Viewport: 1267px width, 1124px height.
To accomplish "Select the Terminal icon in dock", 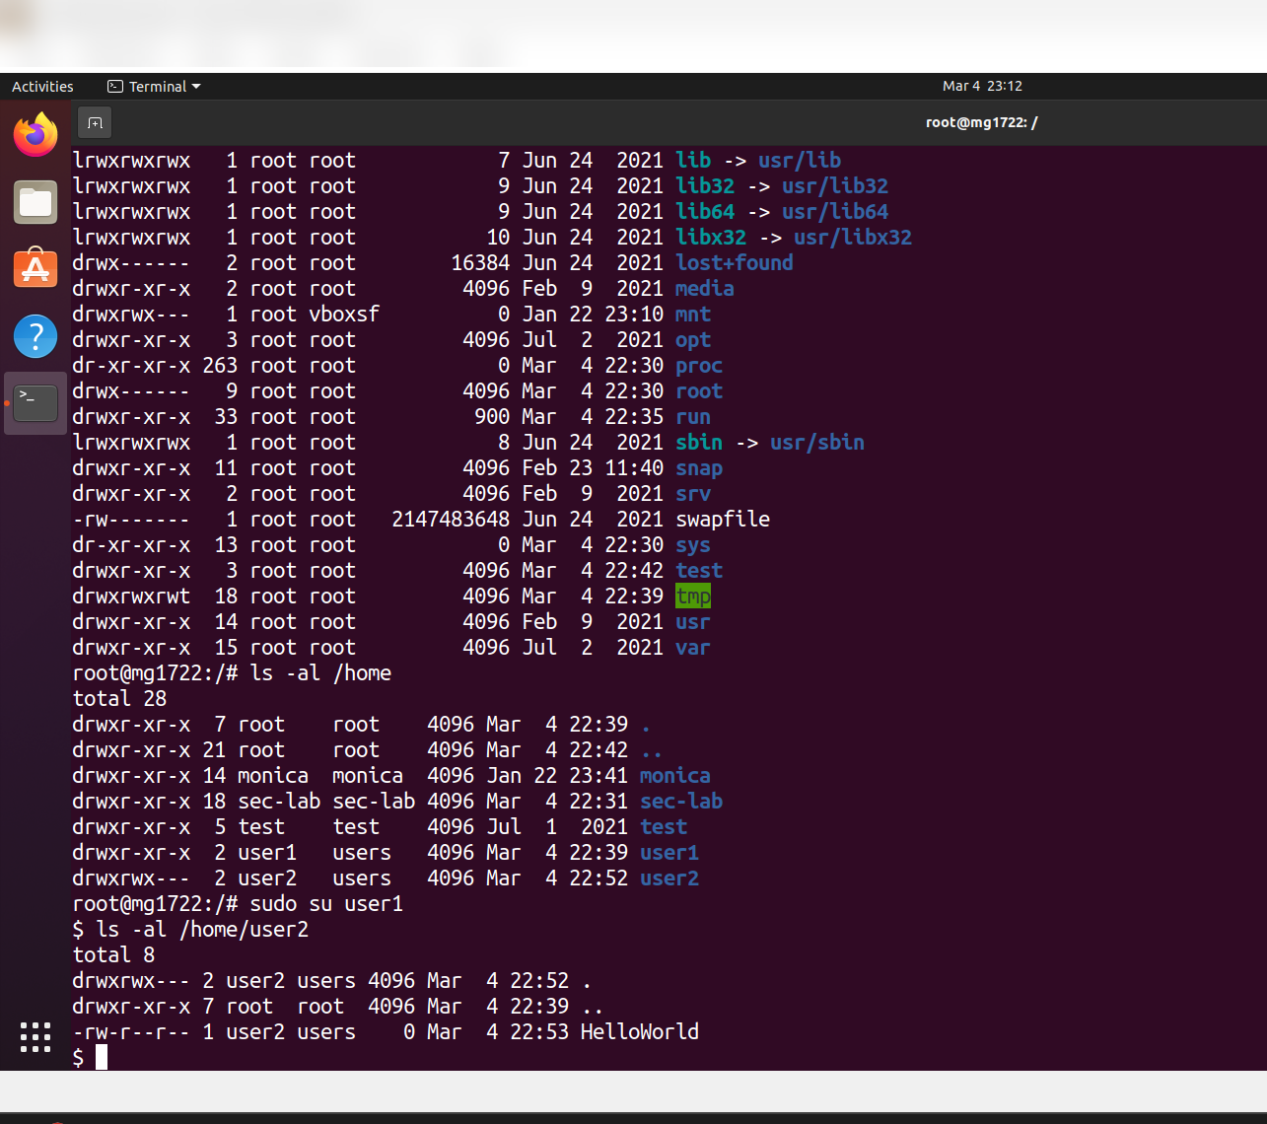I will (x=35, y=403).
